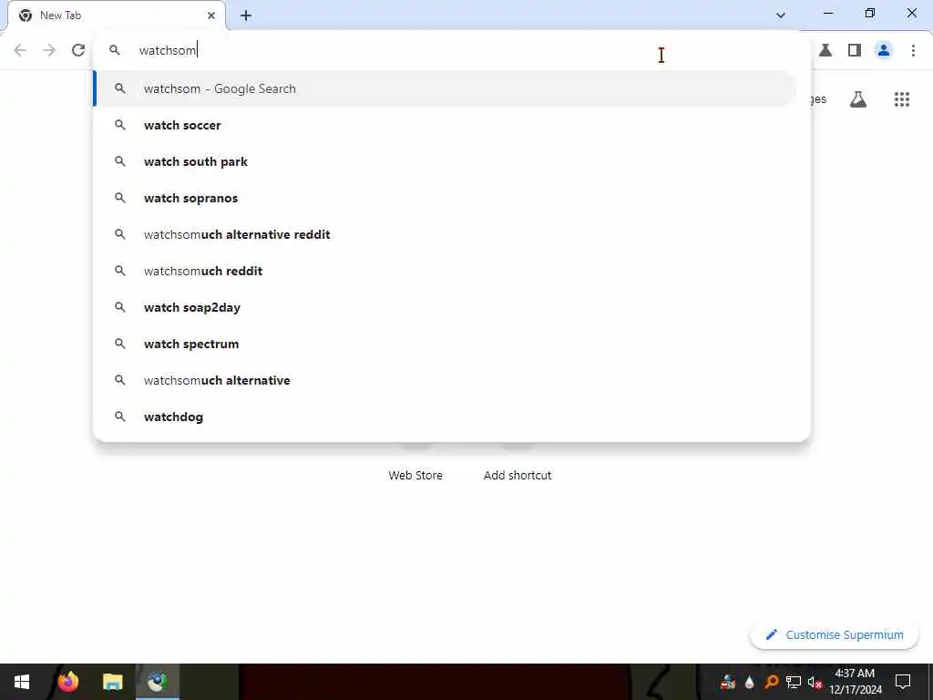Go forward using the forward arrow
Image resolution: width=933 pixels, height=700 pixels.
click(49, 50)
